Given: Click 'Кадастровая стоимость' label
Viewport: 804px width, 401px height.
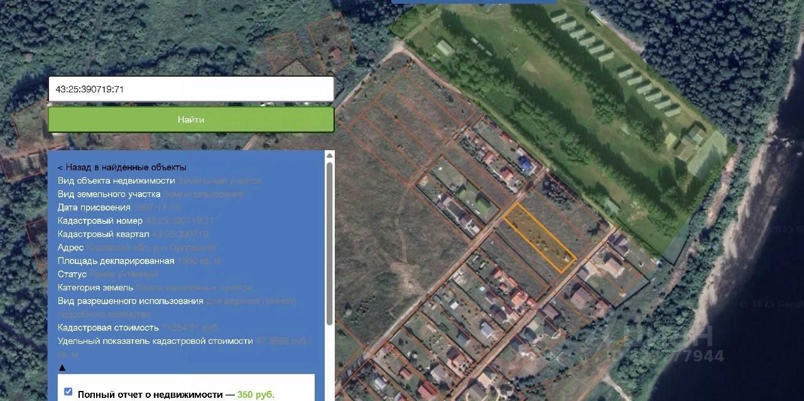Looking at the screenshot, I should [108, 327].
